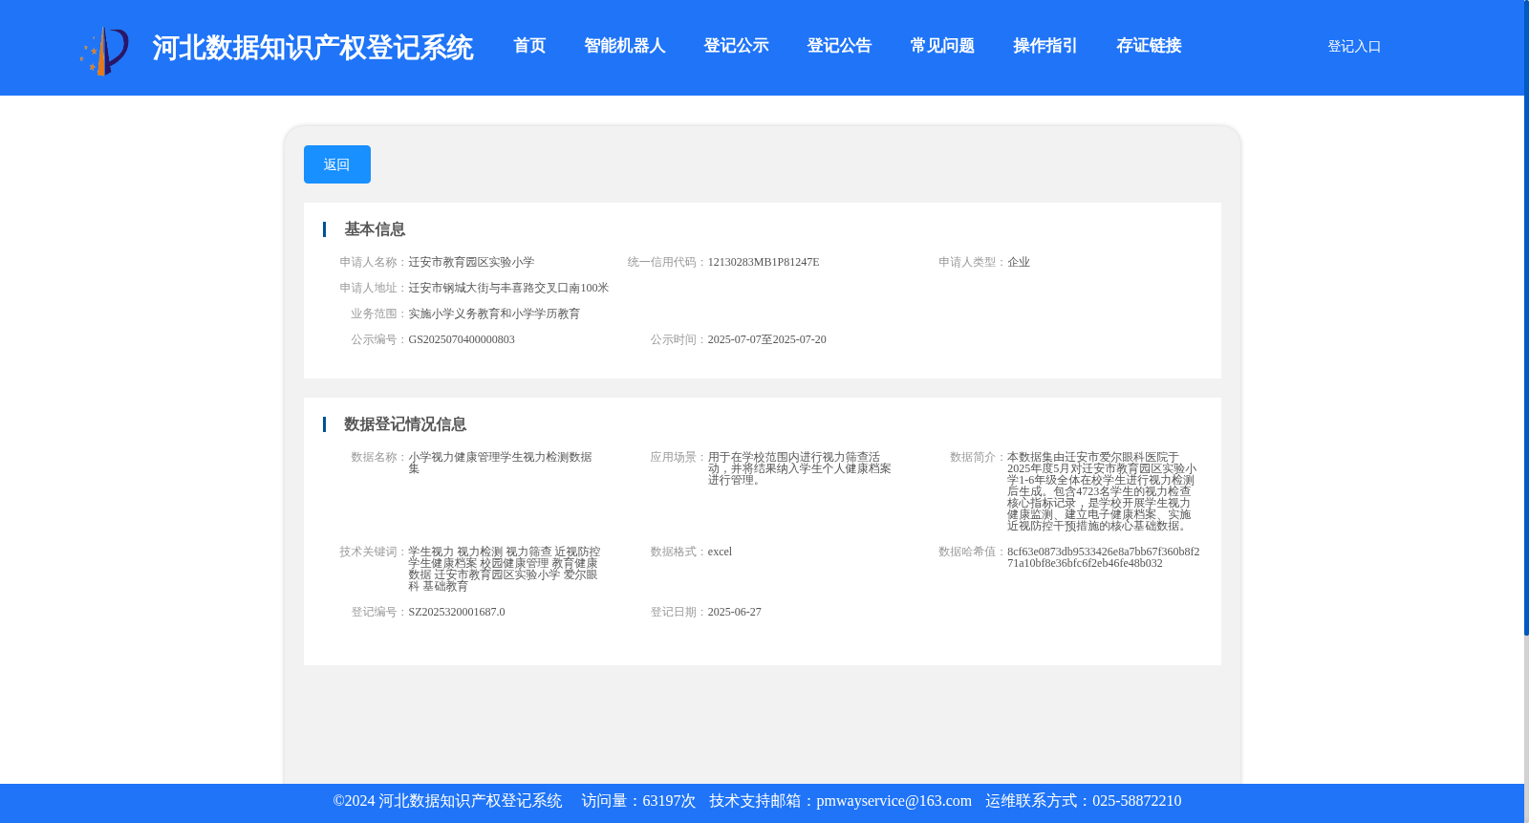Click the 返回 button

(337, 164)
